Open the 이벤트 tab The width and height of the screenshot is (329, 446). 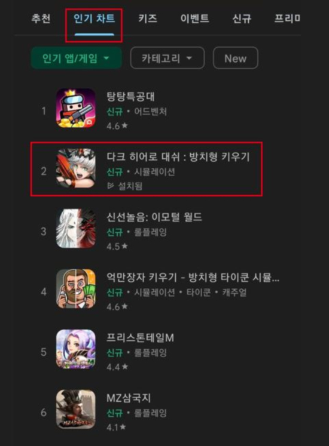195,19
